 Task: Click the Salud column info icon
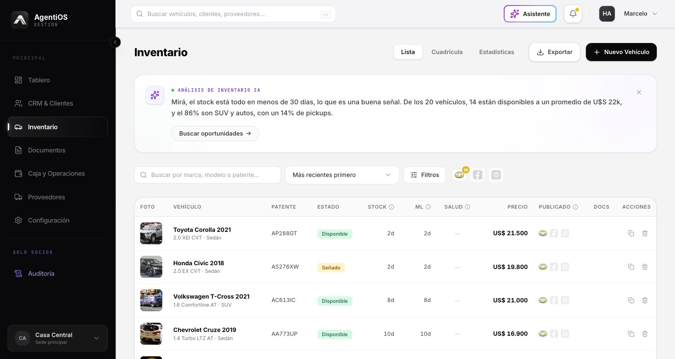(x=468, y=207)
